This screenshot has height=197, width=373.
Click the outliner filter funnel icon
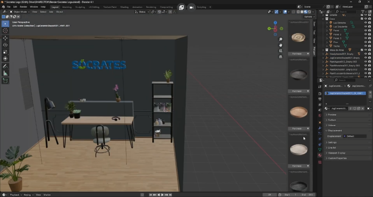pos(363,12)
